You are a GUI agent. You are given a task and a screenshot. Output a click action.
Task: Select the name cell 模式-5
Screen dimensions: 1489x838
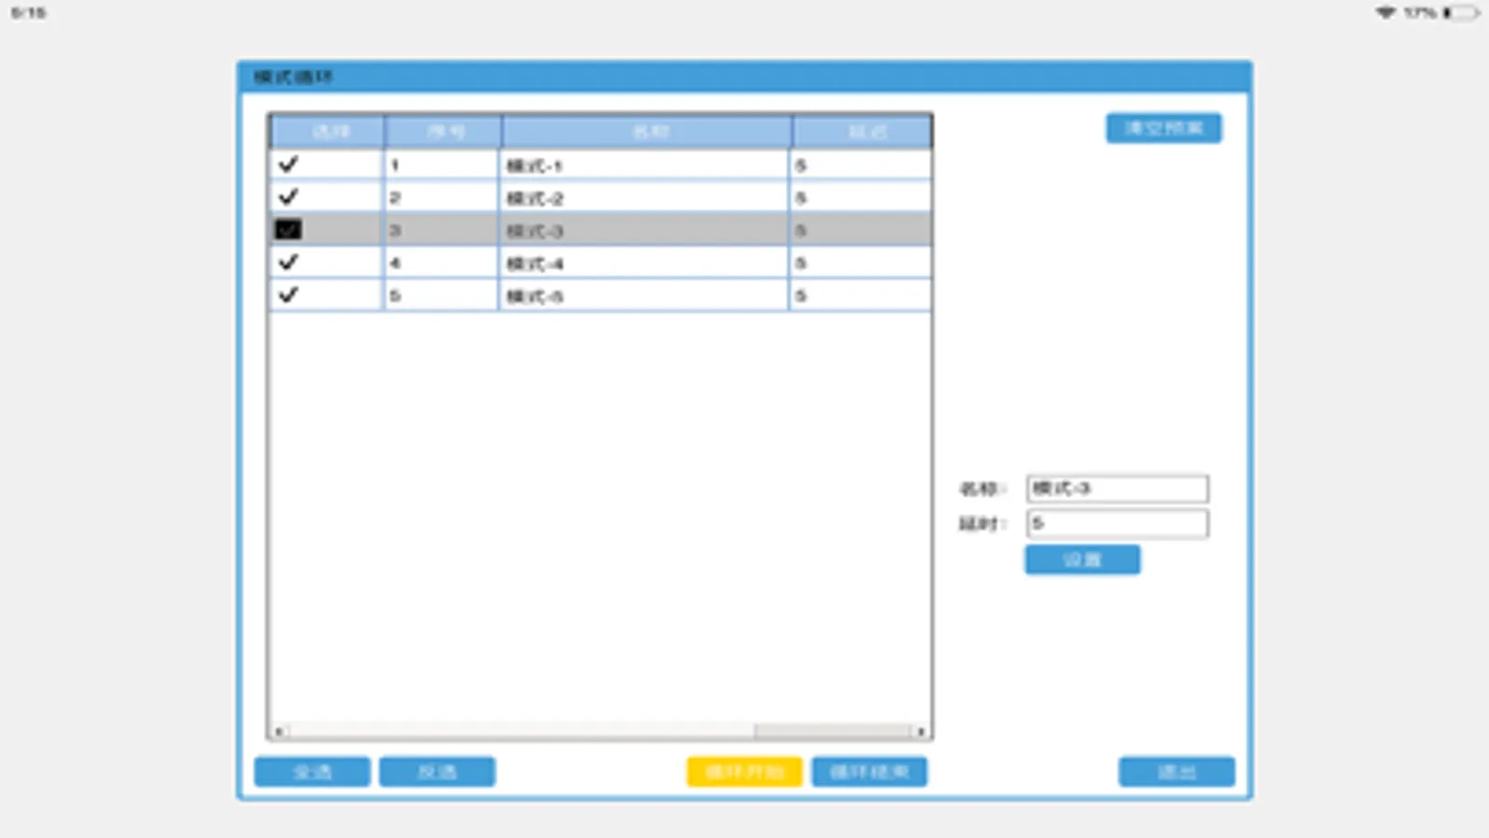click(643, 295)
